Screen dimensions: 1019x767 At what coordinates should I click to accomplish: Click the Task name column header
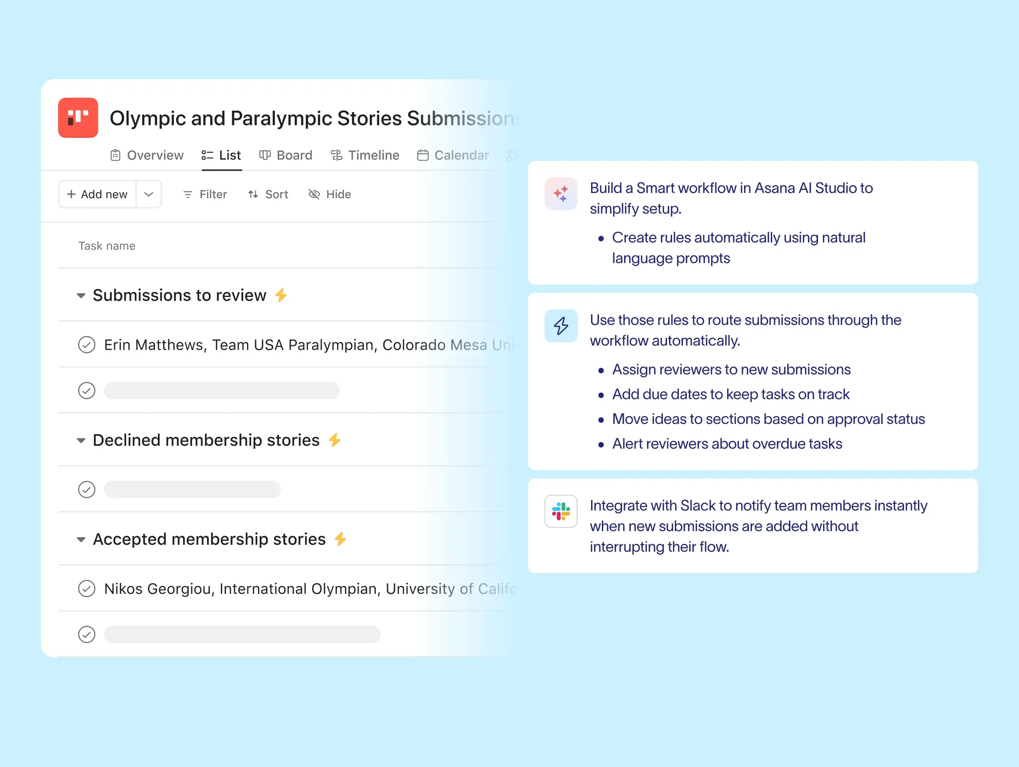click(x=107, y=246)
